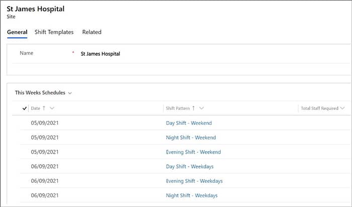Open the Date column dropdown chevron
352x207 pixels.
point(52,109)
